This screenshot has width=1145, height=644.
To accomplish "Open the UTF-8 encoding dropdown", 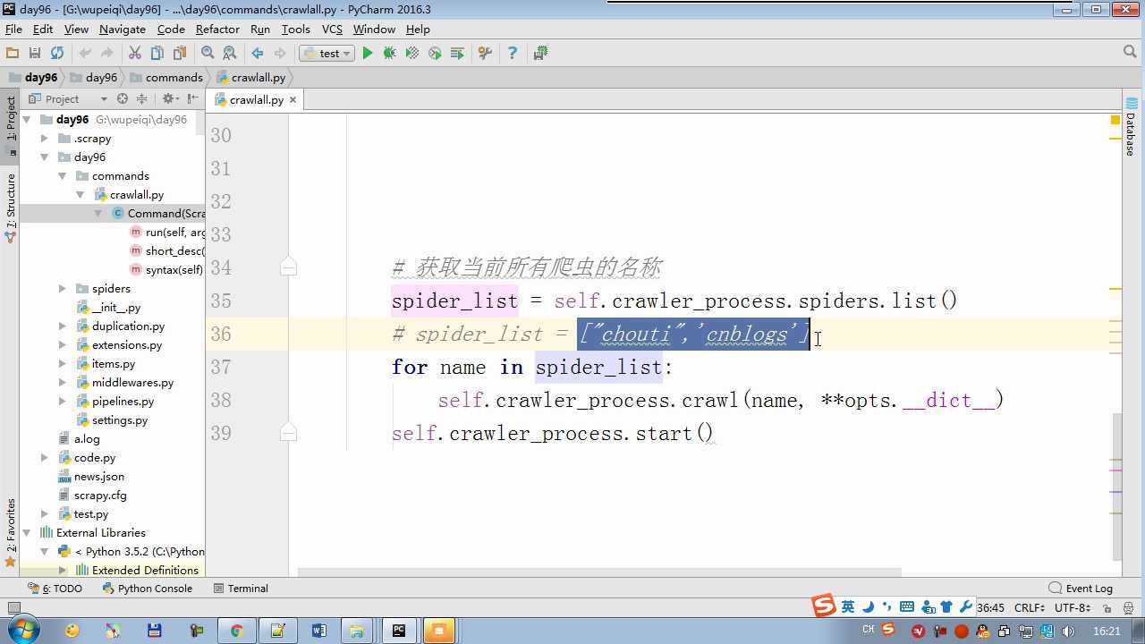I will point(1072,607).
